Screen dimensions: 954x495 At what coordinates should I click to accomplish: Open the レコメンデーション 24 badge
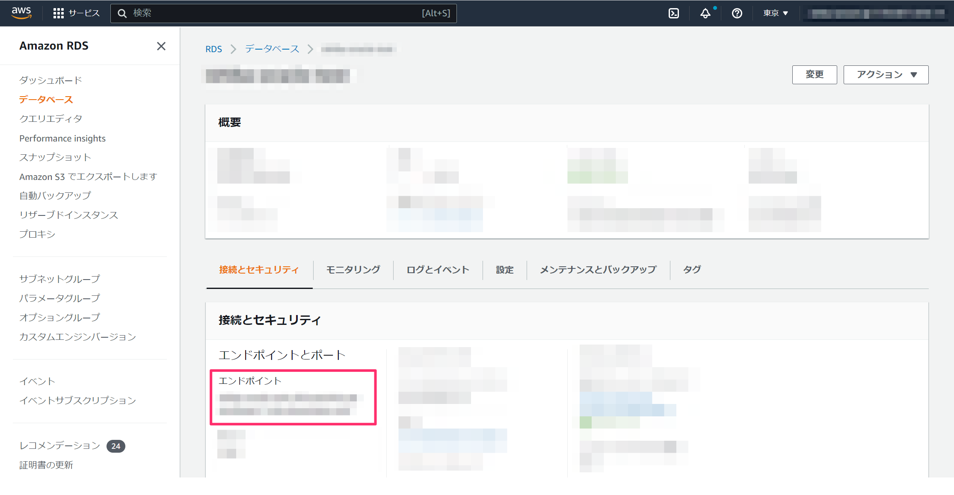pyautogui.click(x=116, y=446)
